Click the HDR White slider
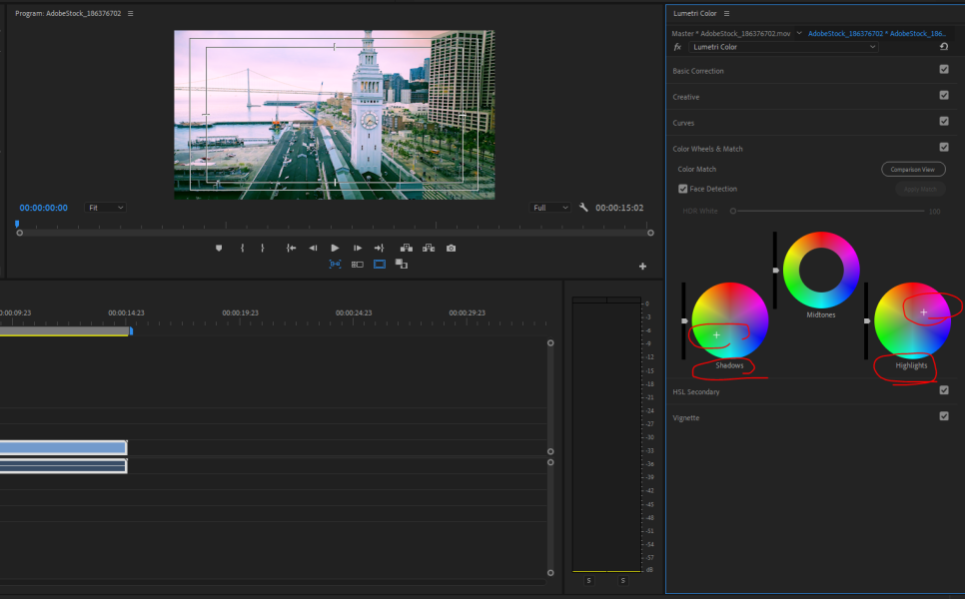 pos(828,211)
